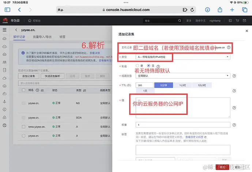
Task: Select the 否 alias radio button
Action: [x=148, y=66]
